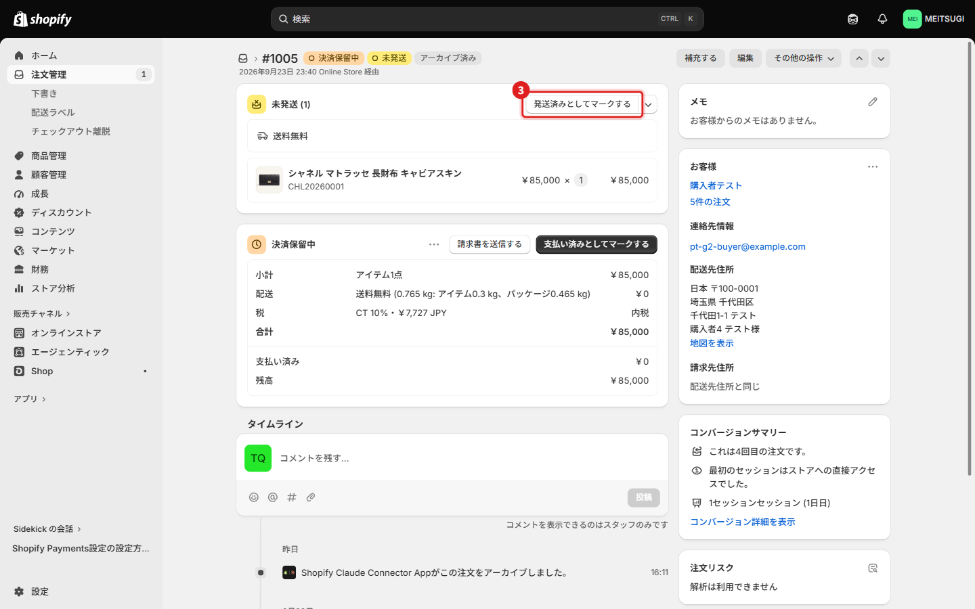Screen dimensions: 975x609
Task: Click the 決済保留中 clock icon
Action: pos(257,244)
